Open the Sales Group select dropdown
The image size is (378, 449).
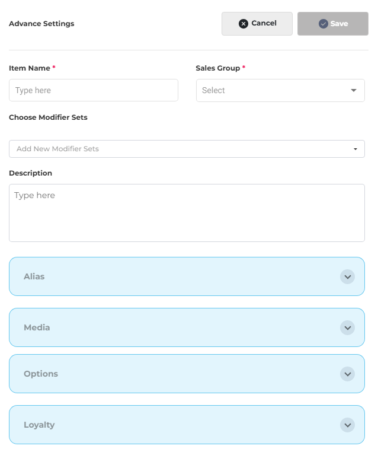tap(280, 90)
